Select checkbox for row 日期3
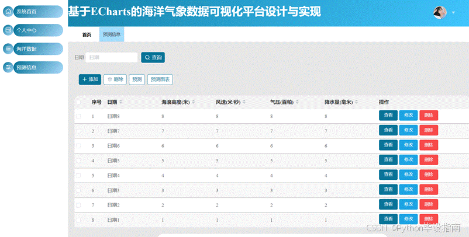The width and height of the screenshot is (469, 237). 78,190
